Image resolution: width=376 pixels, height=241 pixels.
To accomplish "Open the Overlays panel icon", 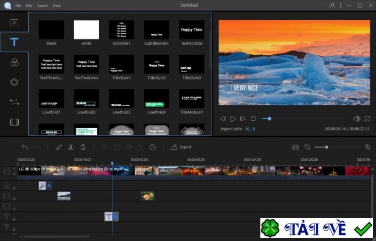I will (14, 82).
